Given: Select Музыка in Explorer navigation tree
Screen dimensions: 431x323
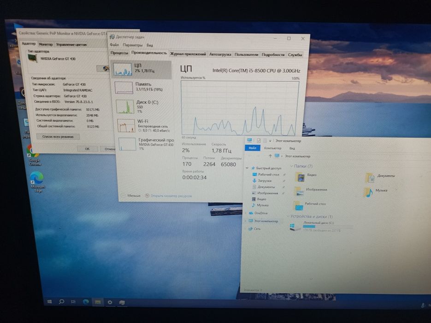Looking at the screenshot, I should click(x=262, y=205).
